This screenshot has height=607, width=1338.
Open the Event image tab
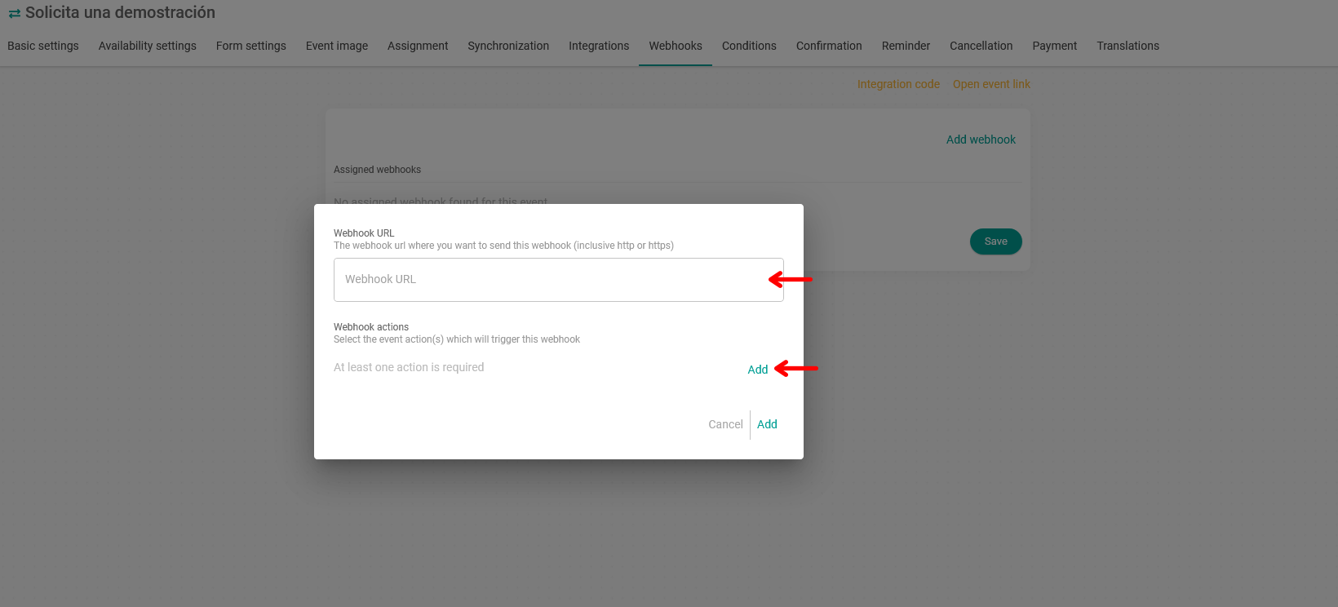(x=337, y=46)
